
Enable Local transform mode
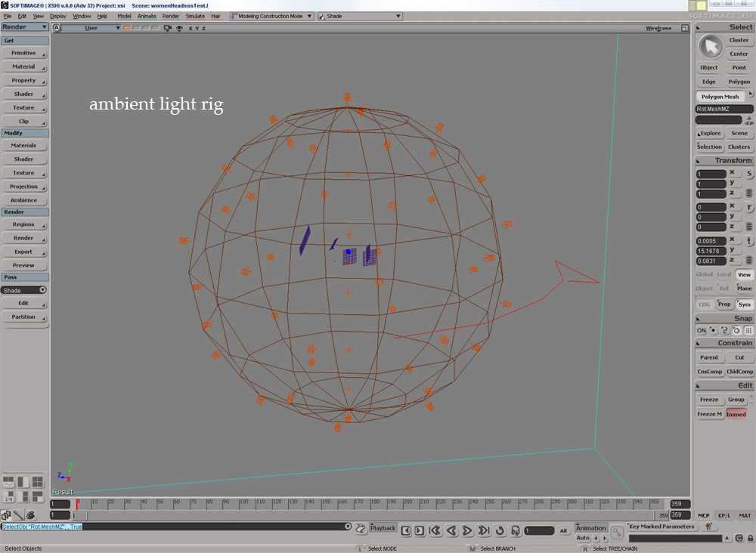click(x=724, y=274)
